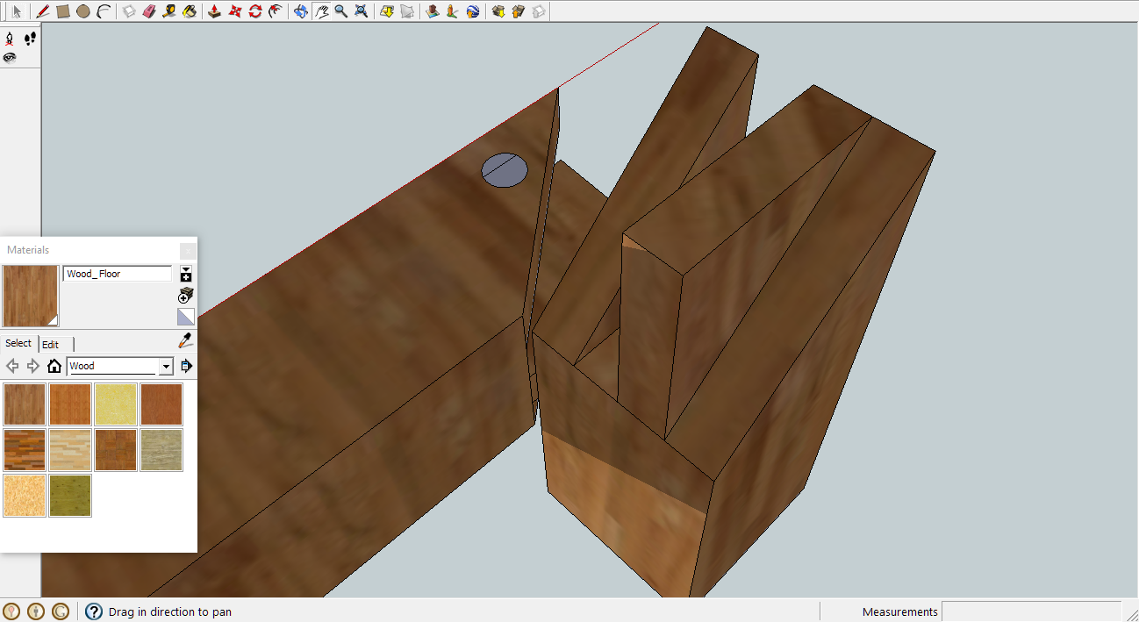
Task: Click the Measurements input box
Action: [1031, 611]
